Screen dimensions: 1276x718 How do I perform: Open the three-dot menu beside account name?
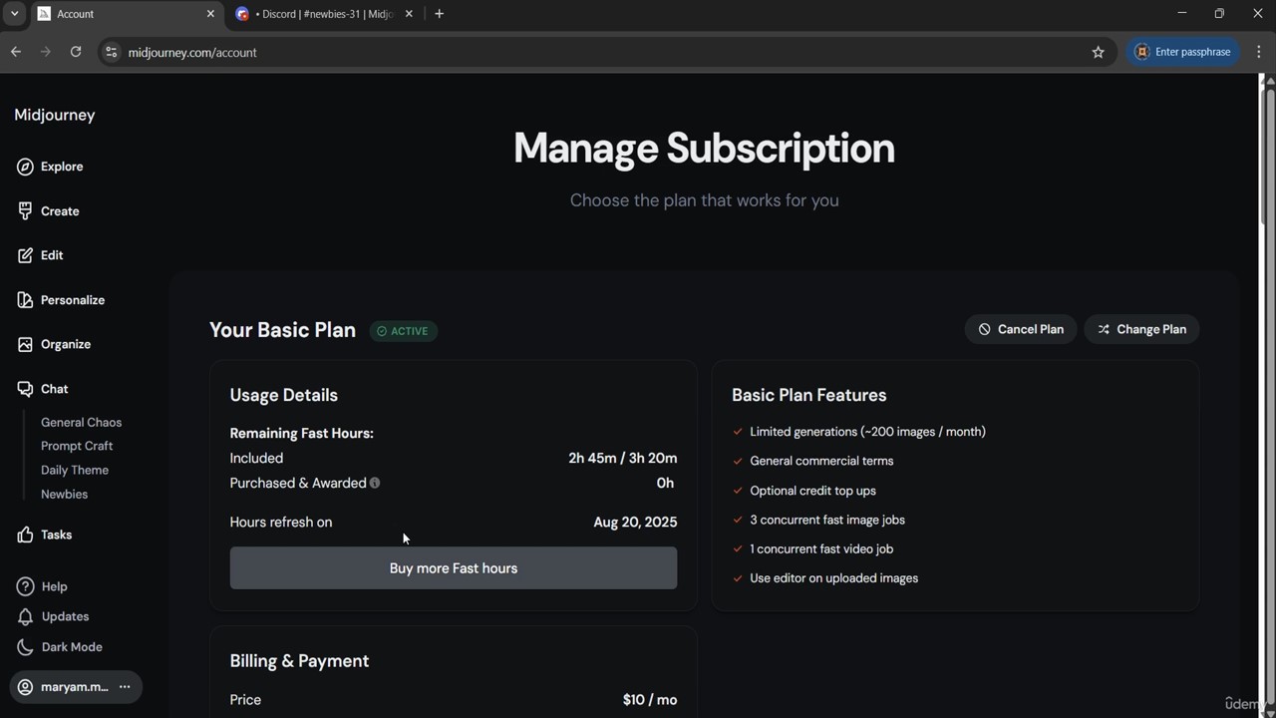125,687
